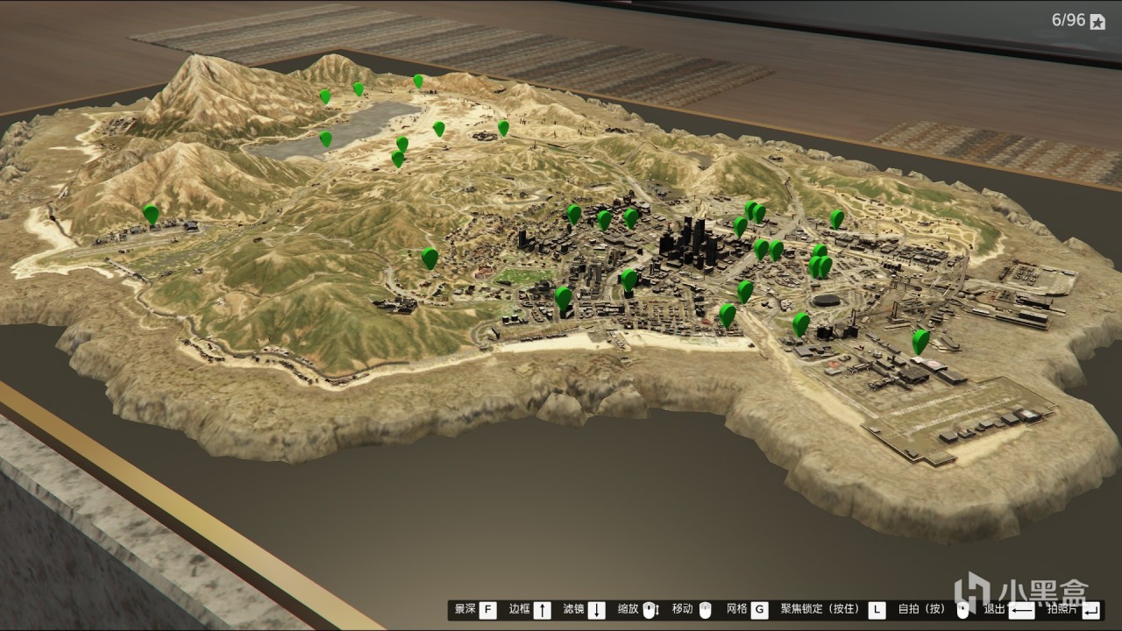Viewport: 1122px width, 631px height.
Task: Select the green pin nearest the airport
Action: point(920,340)
